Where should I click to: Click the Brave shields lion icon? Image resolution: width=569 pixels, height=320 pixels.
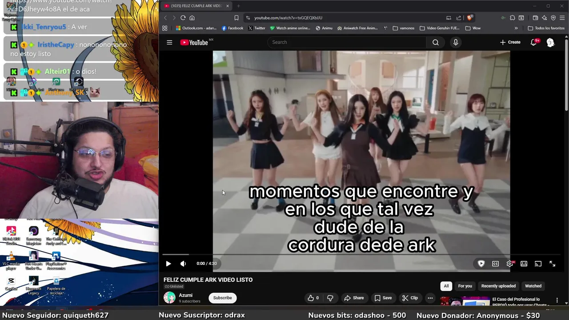[x=469, y=18]
